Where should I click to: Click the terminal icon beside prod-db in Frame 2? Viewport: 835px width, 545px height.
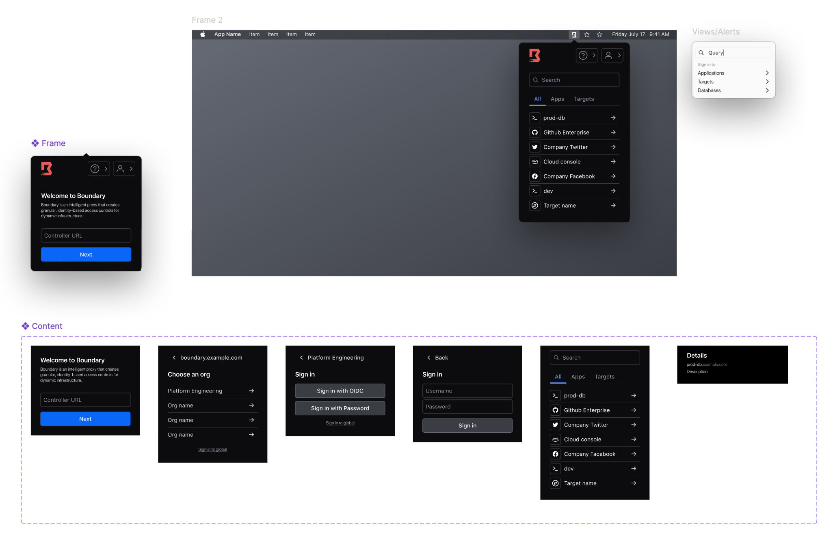(x=535, y=118)
